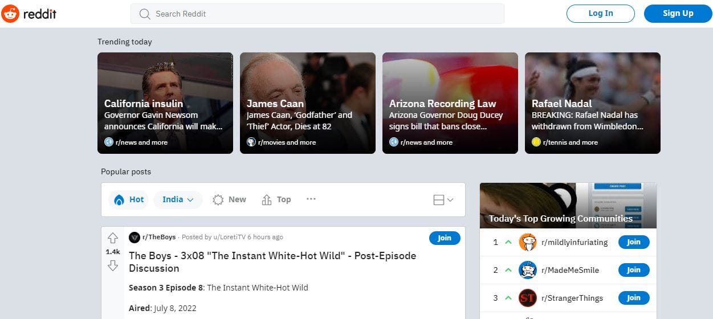Image resolution: width=713 pixels, height=319 pixels.
Task: Click the '6 hours ago' post timestamp
Action: (265, 238)
